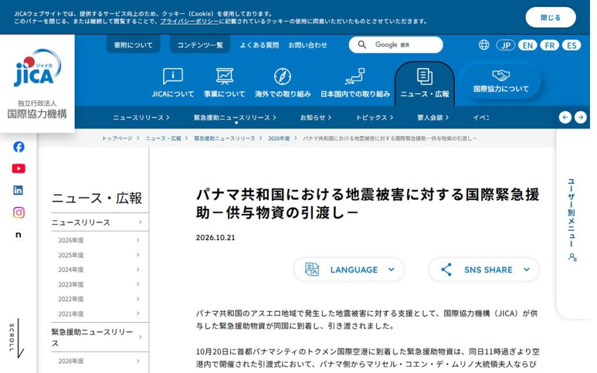
Task: Open お知らせ in sub-navigation bar
Action: point(315,118)
